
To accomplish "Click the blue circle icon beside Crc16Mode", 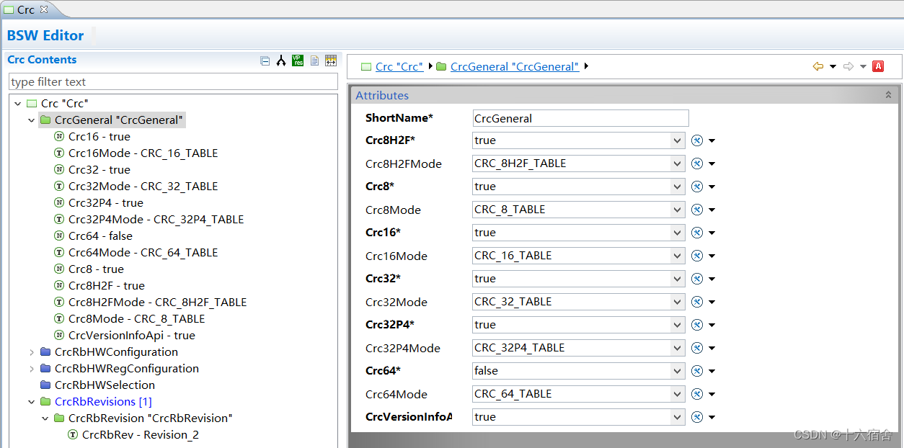I will (x=697, y=256).
